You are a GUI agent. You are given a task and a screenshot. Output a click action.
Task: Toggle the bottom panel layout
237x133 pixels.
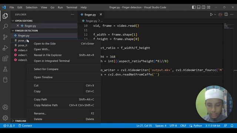pos(198,7)
